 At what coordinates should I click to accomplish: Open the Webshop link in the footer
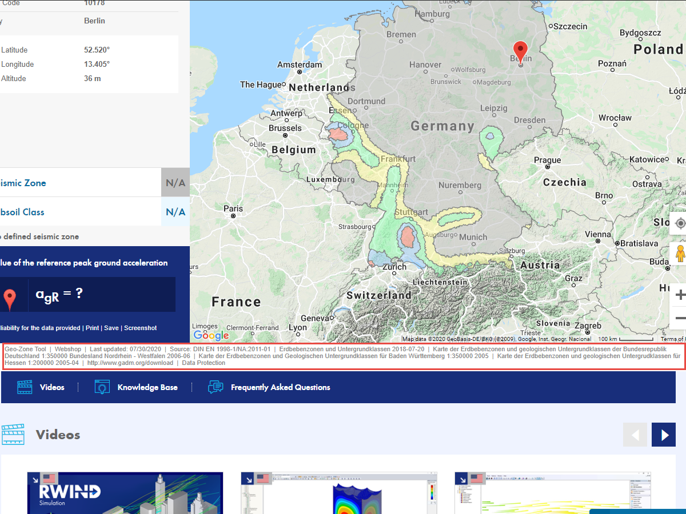click(x=67, y=349)
